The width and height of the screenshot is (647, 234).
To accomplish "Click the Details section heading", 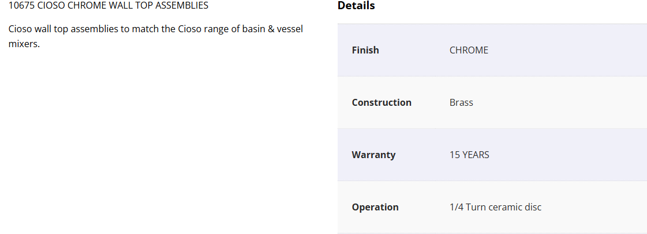I will [x=356, y=6].
